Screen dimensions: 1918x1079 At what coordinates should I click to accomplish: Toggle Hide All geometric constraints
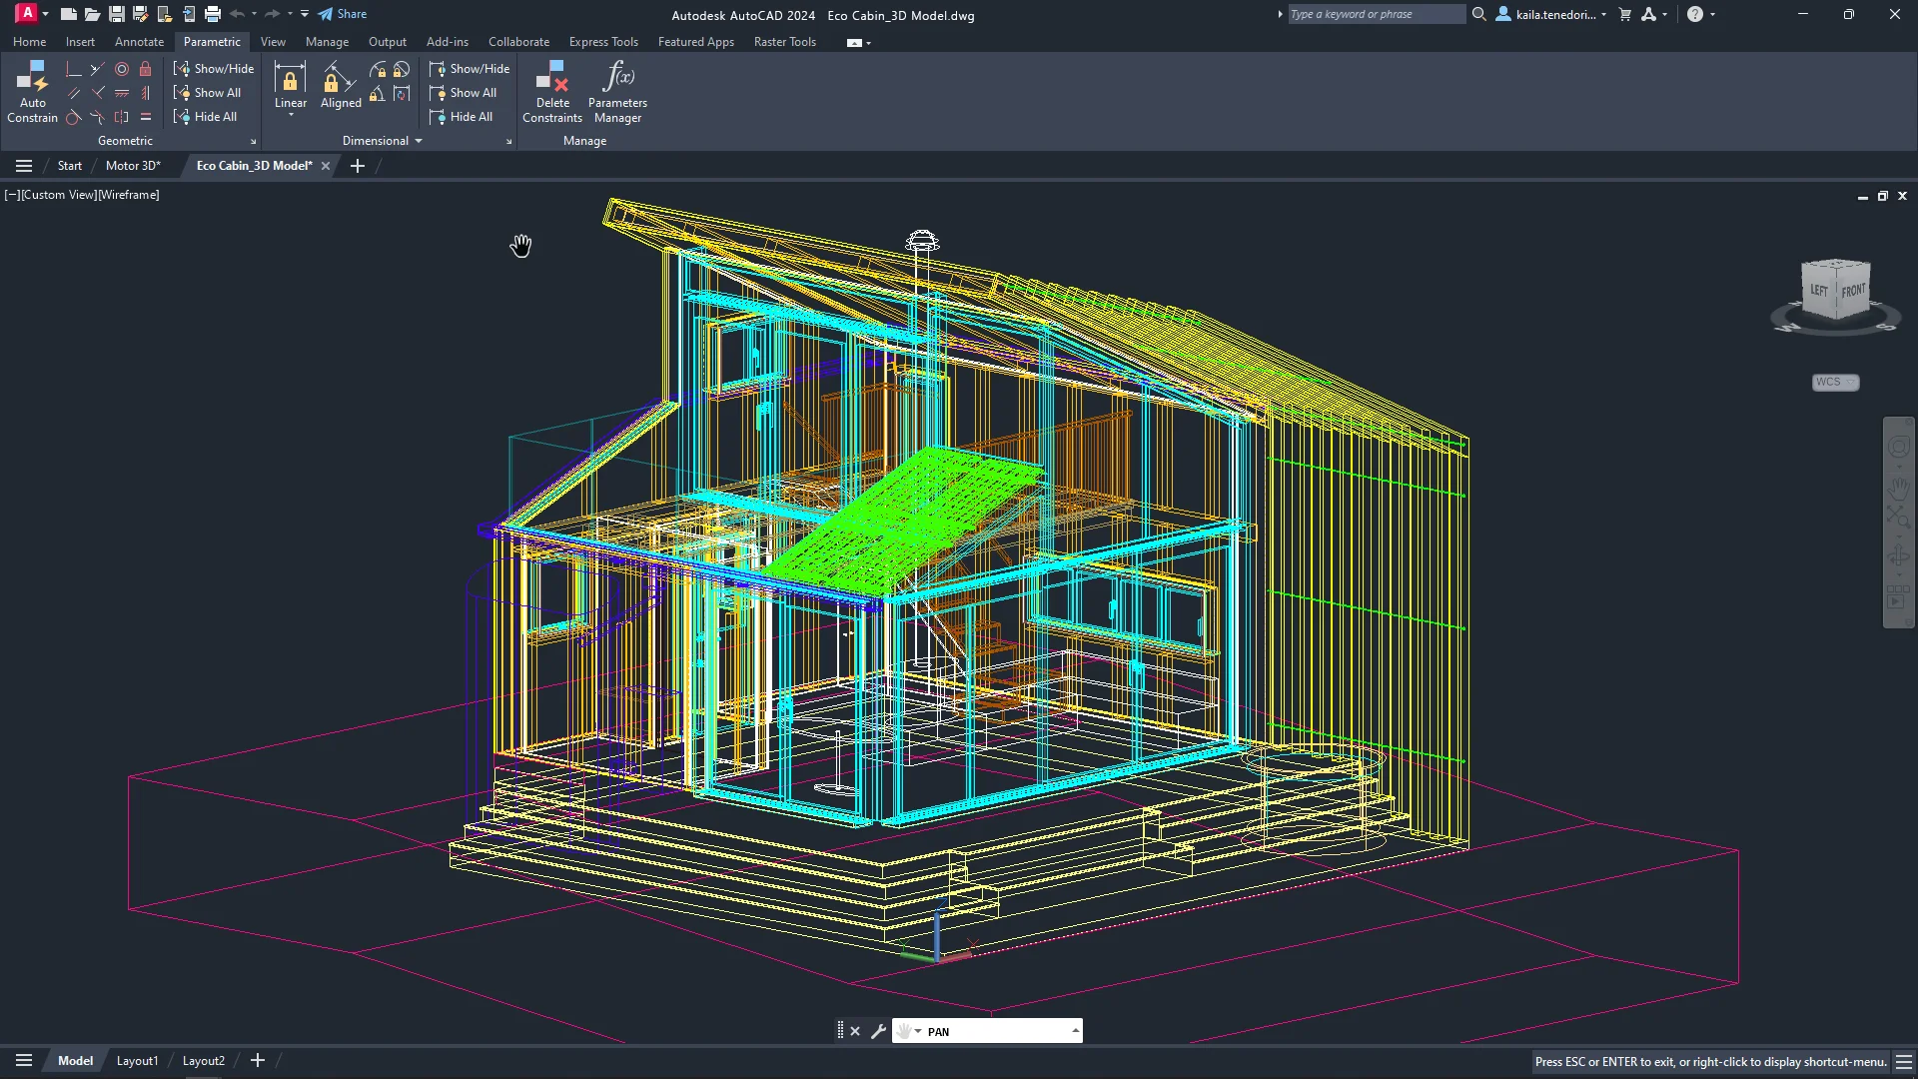215,117
